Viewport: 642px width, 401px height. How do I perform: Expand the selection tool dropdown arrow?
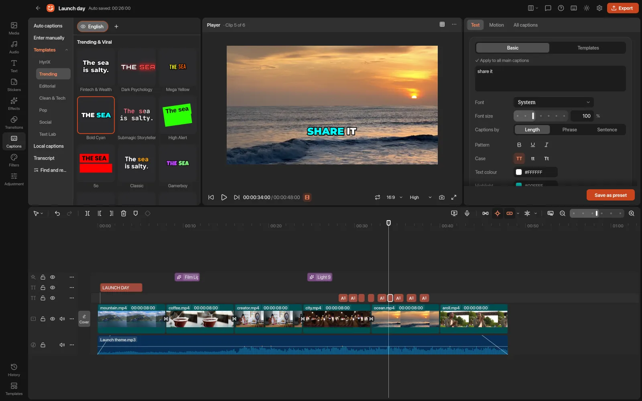42,214
